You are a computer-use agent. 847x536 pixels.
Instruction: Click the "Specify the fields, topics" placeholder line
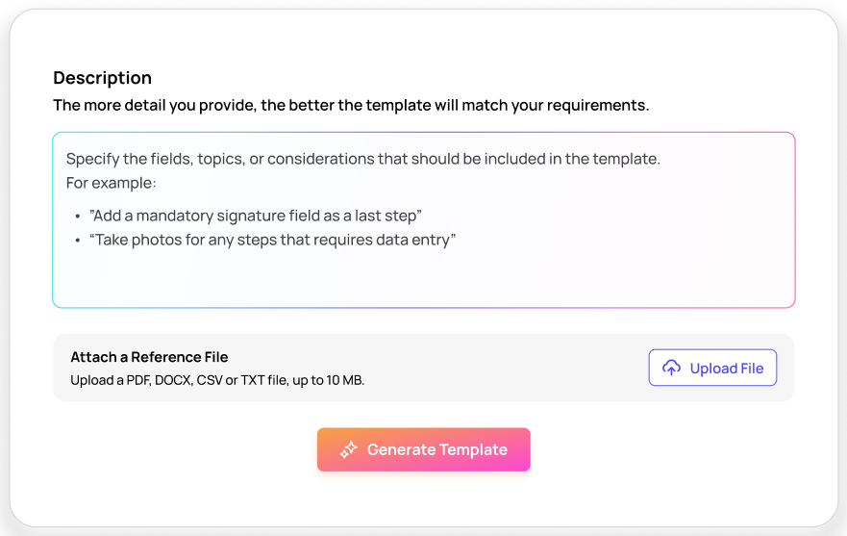point(362,159)
